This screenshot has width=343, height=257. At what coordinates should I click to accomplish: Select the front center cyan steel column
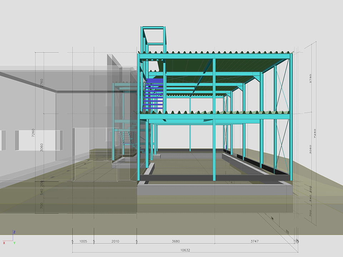point(214,146)
